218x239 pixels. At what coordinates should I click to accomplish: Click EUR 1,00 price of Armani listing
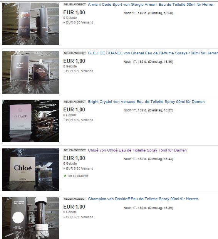pyautogui.click(x=74, y=12)
